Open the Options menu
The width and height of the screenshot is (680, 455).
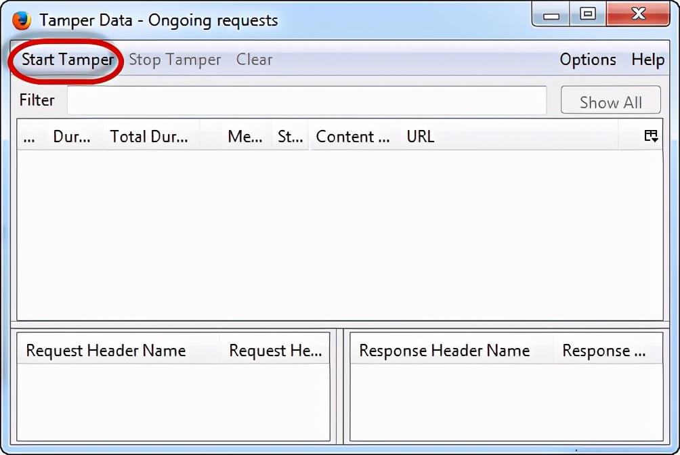click(588, 60)
